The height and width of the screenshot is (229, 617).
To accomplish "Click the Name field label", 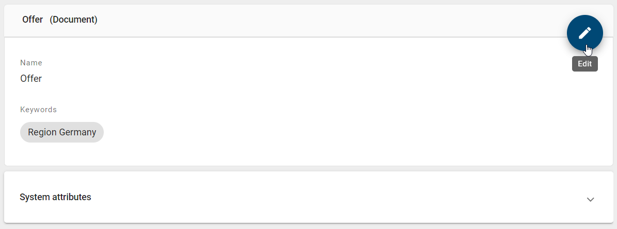I will coord(31,63).
